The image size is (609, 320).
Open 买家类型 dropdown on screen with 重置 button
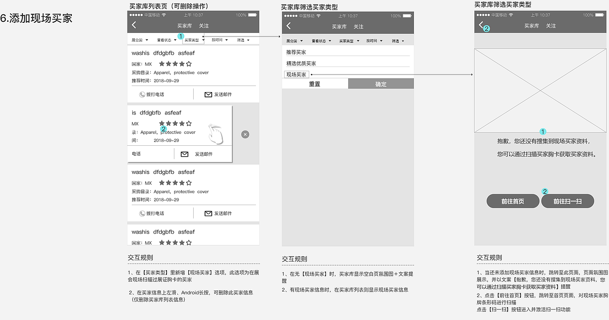(349, 41)
